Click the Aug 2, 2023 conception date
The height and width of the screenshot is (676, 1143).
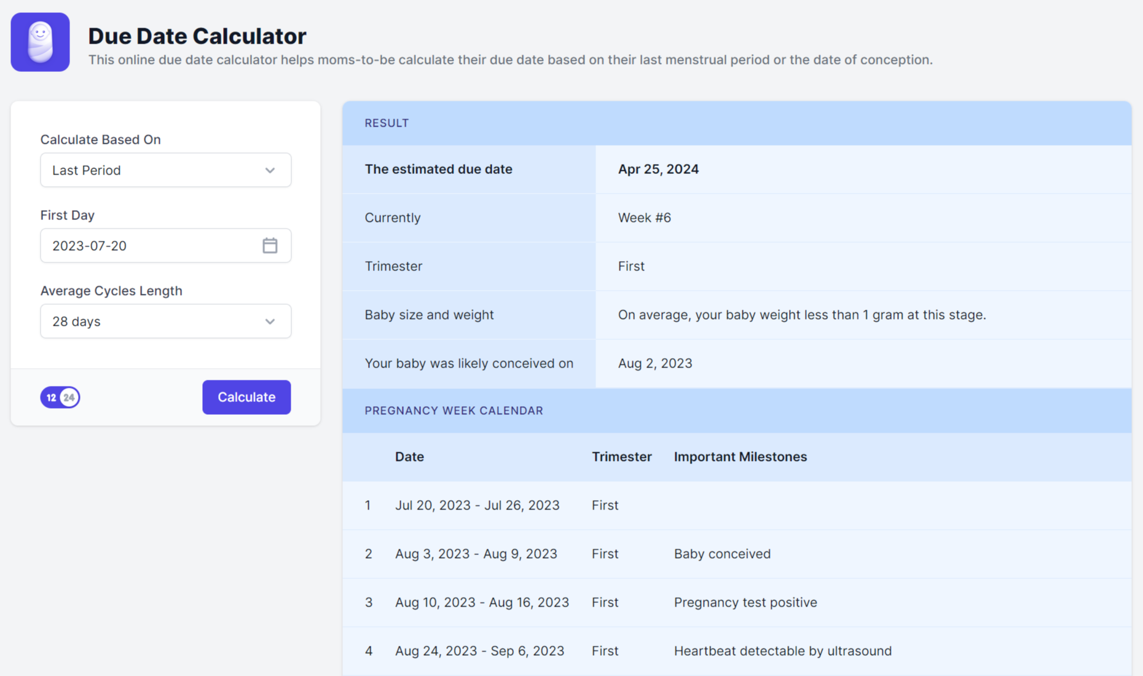(x=655, y=363)
